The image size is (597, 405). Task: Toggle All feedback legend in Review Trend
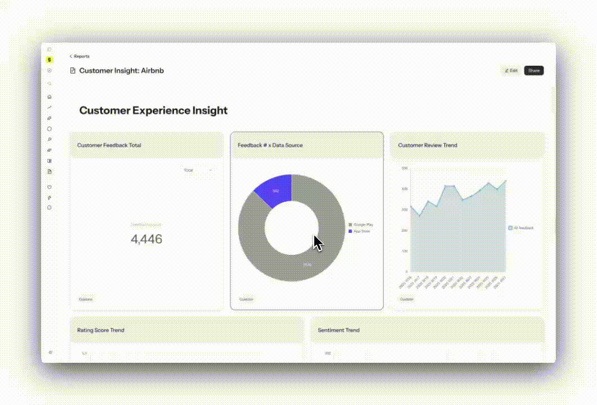(x=521, y=228)
